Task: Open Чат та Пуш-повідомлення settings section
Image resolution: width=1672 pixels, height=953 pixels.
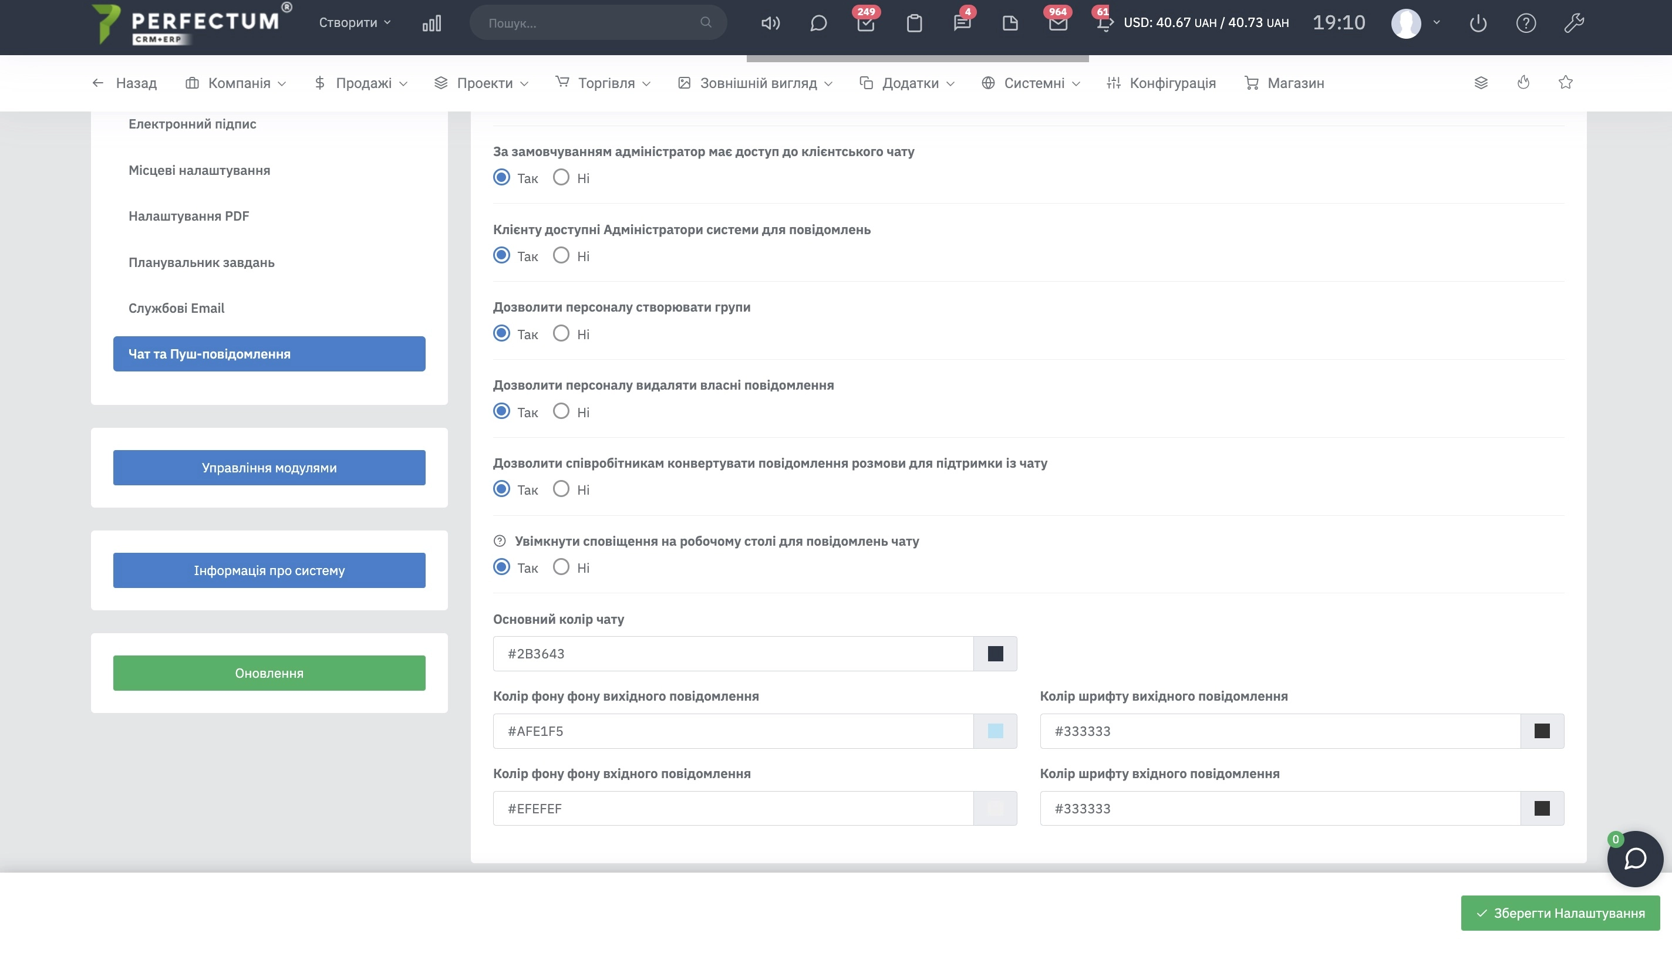Action: 269,354
